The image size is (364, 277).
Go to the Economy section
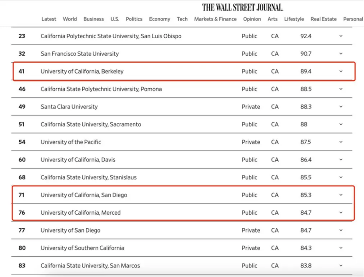coord(159,19)
